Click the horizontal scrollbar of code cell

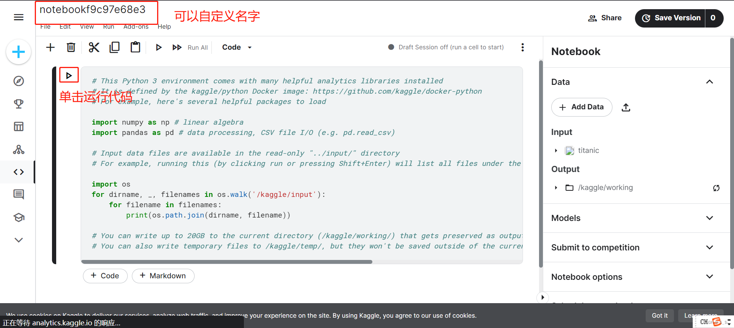click(227, 262)
